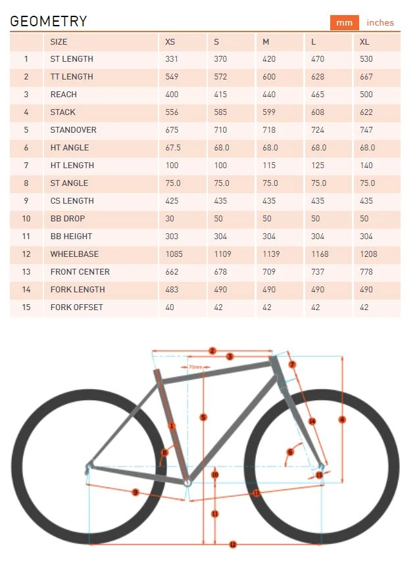Click the wheelbase marker 12 at diagram bottom
Image resolution: width=419 pixels, height=567 pixels.
coord(232,544)
